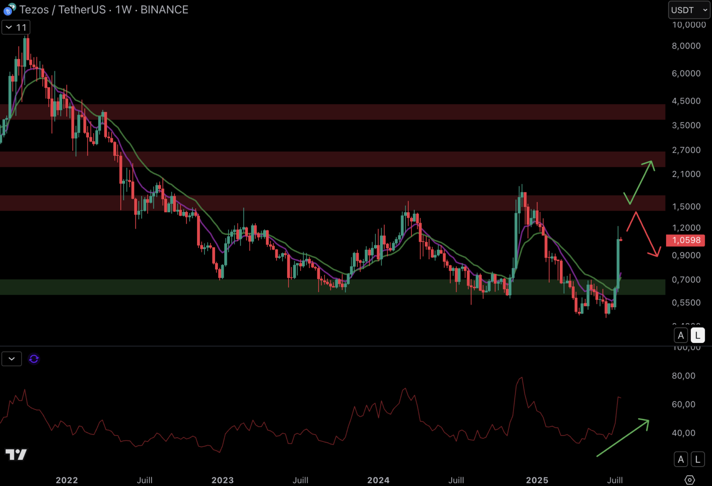Screen dimensions: 712x486
Task: Click the 40,00 RSI axis label
Action: [683, 433]
